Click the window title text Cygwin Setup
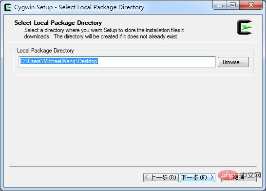 click(34, 7)
